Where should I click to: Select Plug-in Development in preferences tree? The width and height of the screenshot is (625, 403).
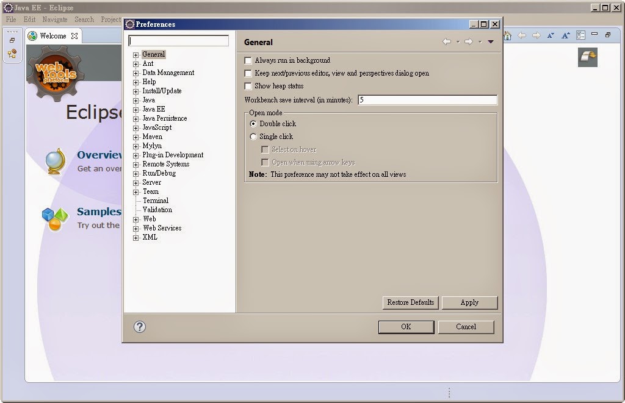(173, 155)
